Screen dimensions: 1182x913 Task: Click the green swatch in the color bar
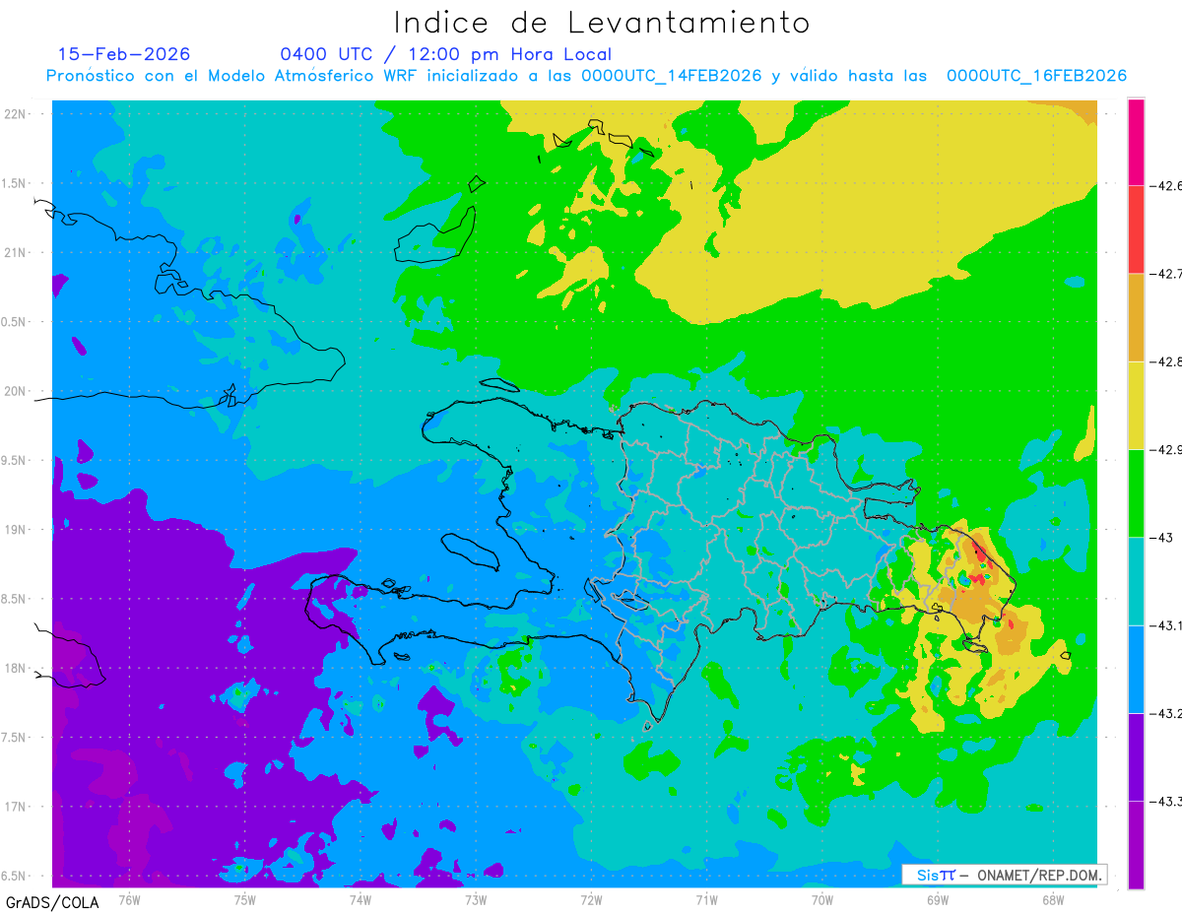[x=1136, y=492]
